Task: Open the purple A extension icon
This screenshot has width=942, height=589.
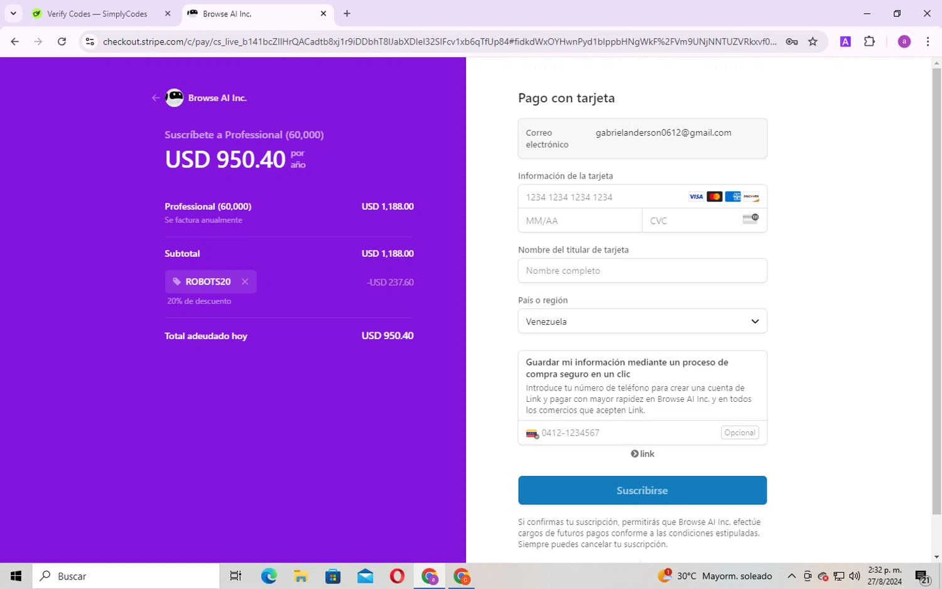Action: [x=845, y=41]
